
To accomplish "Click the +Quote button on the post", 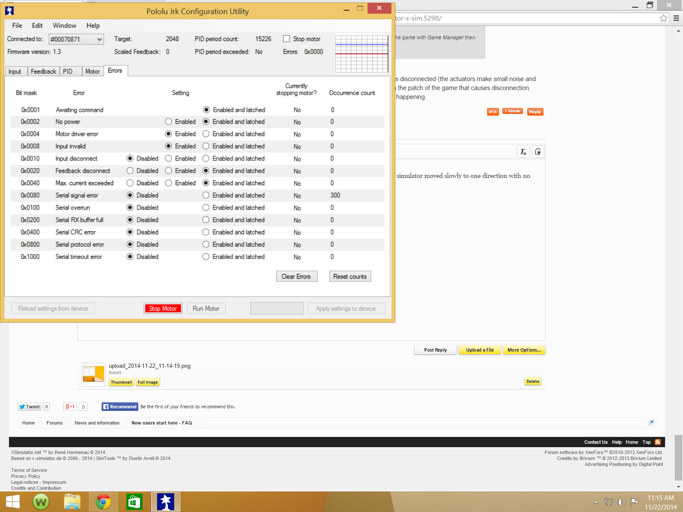I will [x=513, y=111].
